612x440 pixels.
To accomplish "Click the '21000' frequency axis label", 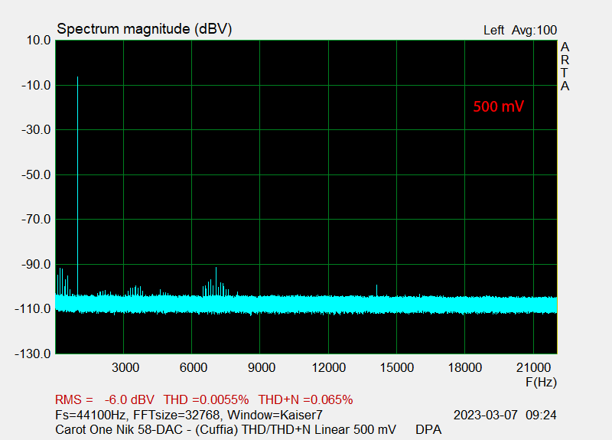I will 533,367.
